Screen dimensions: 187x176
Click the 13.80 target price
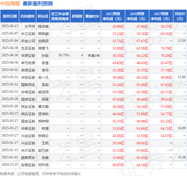(x=182, y=77)
